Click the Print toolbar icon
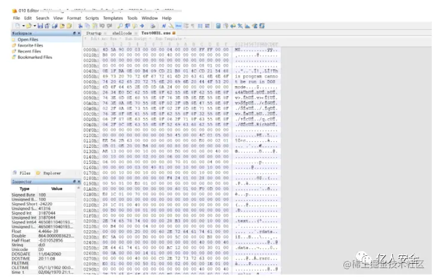This screenshot has width=433, height=278. pos(153,26)
